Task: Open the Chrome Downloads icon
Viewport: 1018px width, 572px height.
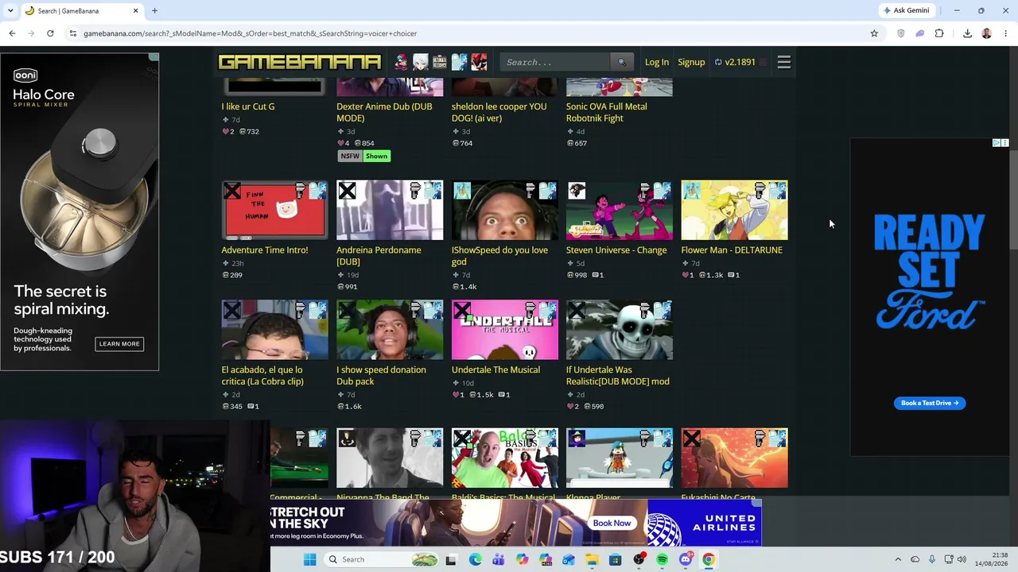Action: (x=967, y=33)
